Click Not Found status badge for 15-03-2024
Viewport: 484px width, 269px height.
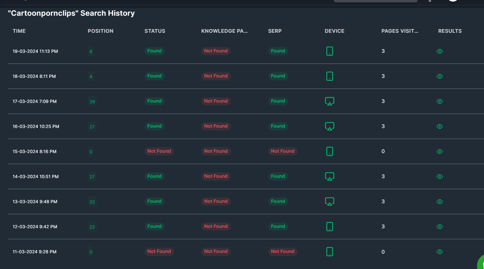click(159, 151)
